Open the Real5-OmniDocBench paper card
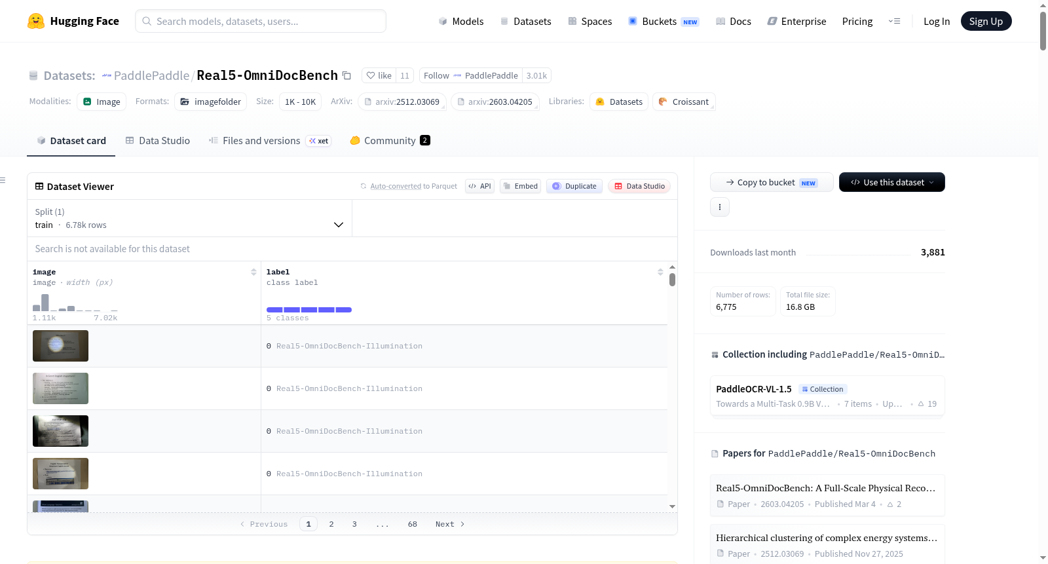Screen dimensions: 1048x564 coord(827,496)
